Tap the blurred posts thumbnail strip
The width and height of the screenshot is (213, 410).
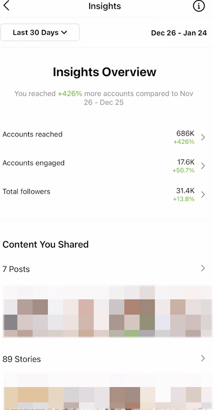click(108, 311)
